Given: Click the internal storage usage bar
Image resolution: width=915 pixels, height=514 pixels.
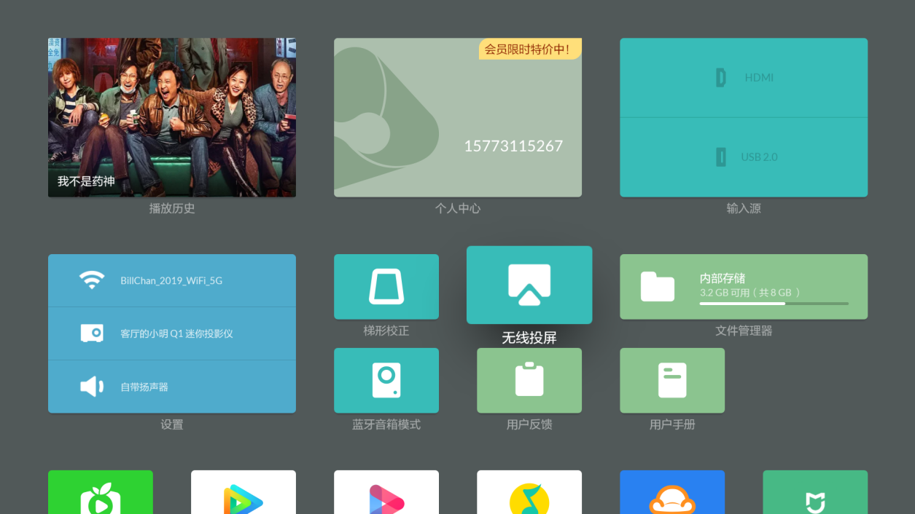Looking at the screenshot, I should [774, 304].
